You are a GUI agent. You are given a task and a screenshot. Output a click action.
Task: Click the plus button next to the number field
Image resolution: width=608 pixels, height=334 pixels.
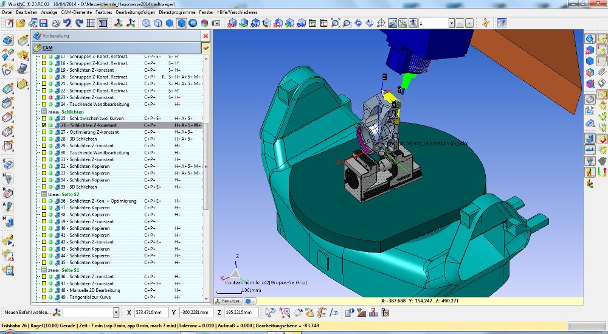(x=469, y=23)
